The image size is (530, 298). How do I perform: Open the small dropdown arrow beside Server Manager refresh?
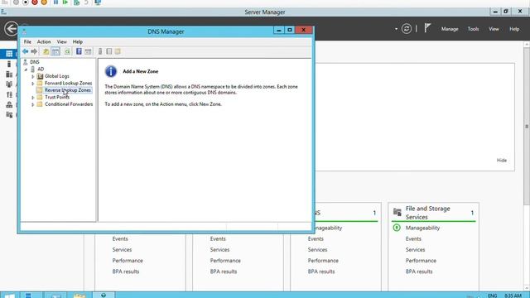[396, 29]
